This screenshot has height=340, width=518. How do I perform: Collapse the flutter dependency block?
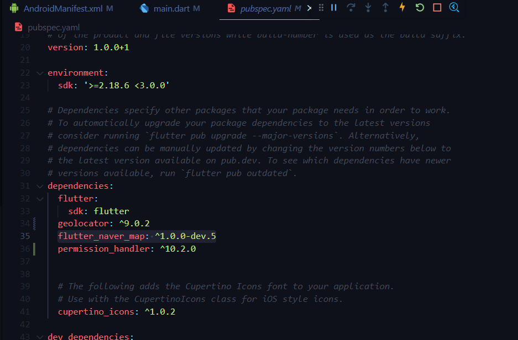click(40, 199)
